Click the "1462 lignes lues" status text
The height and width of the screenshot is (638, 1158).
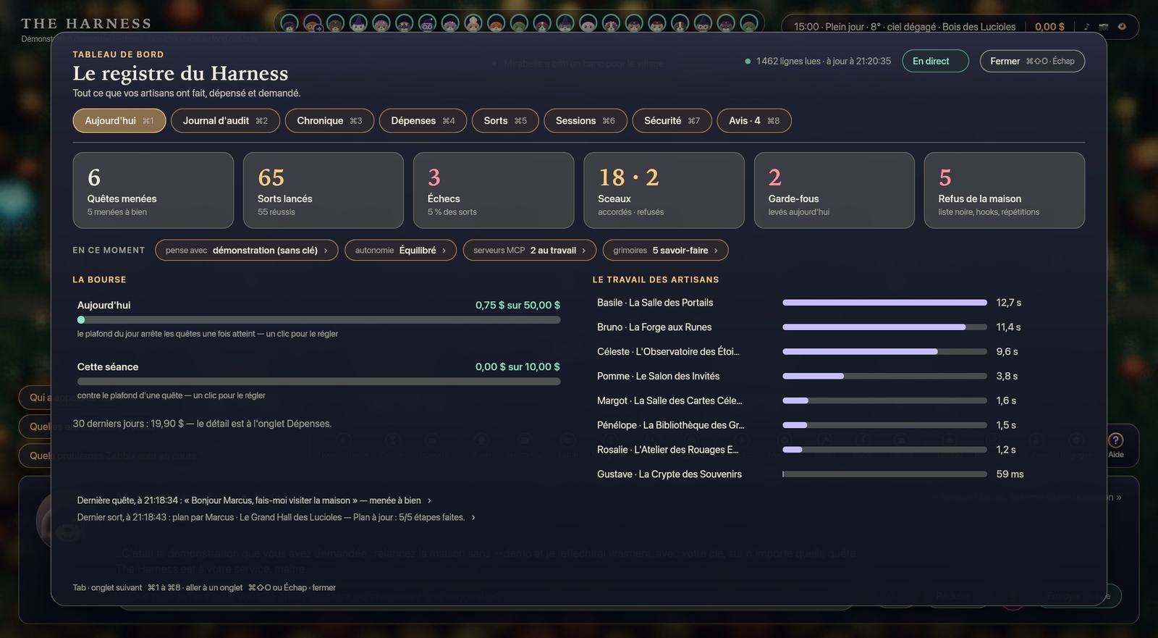tap(788, 61)
